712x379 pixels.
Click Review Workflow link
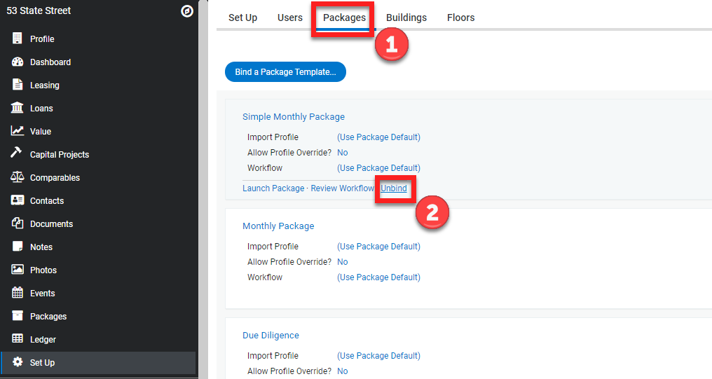[x=343, y=188]
